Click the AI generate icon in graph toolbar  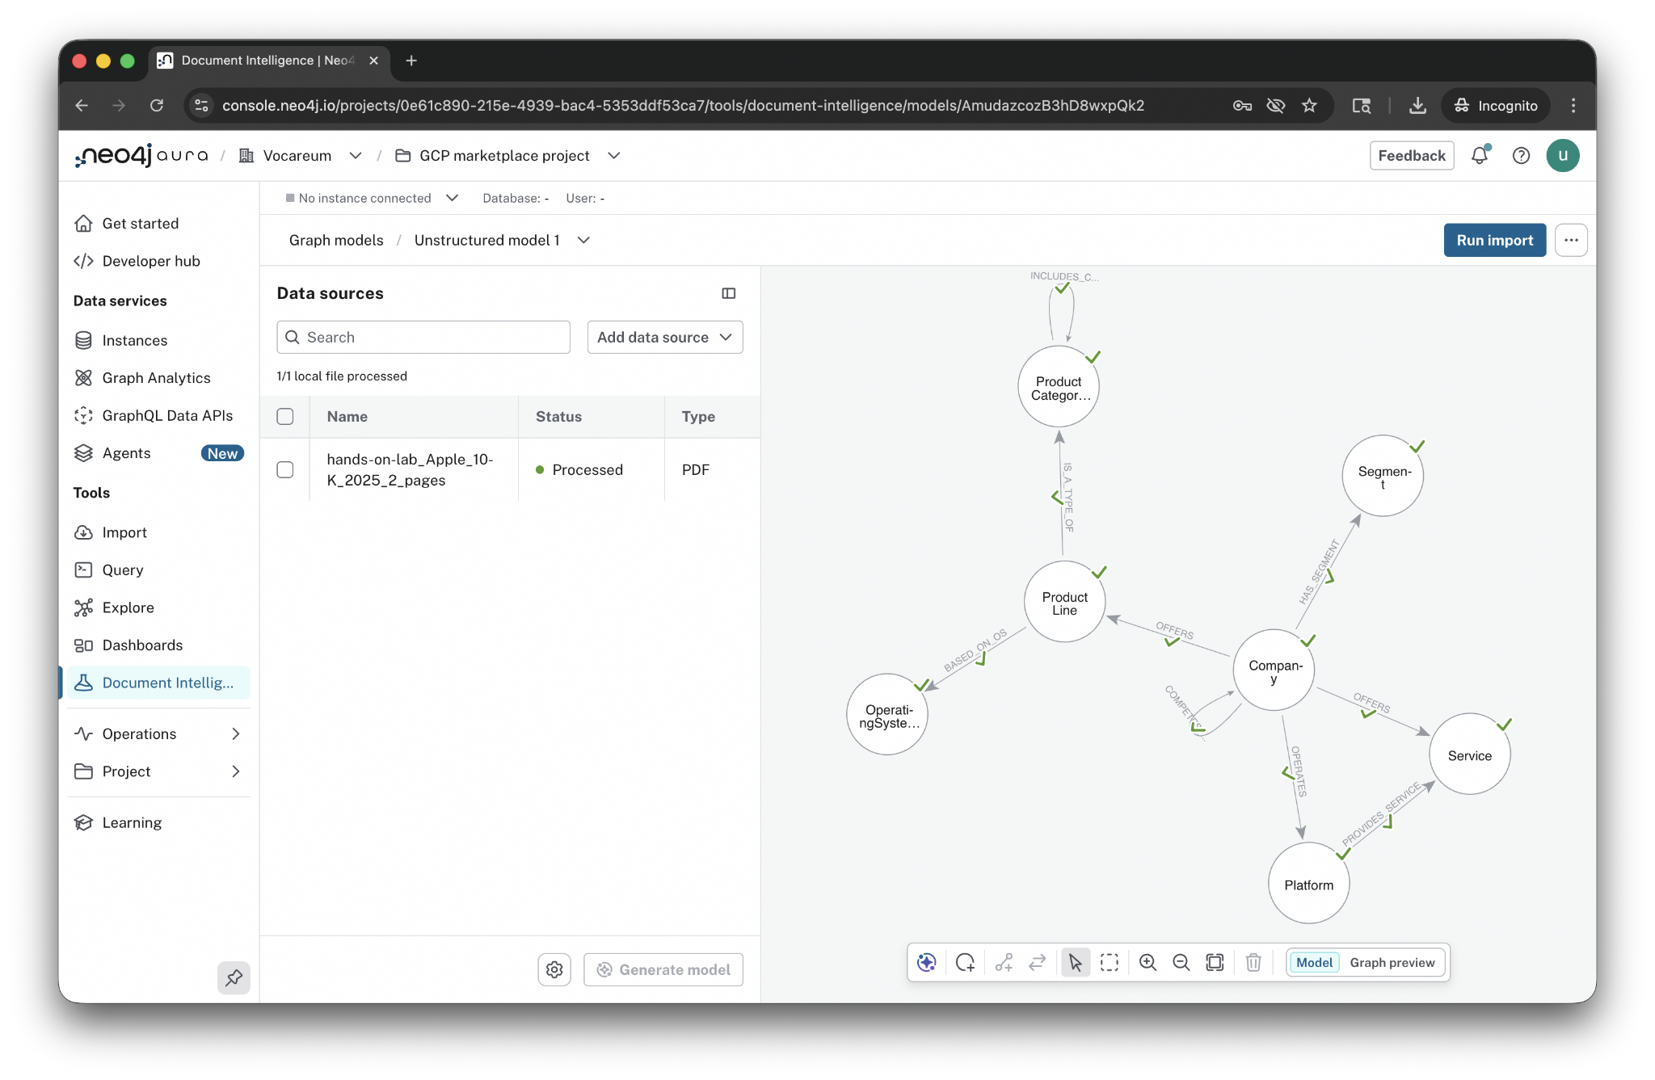pos(927,962)
